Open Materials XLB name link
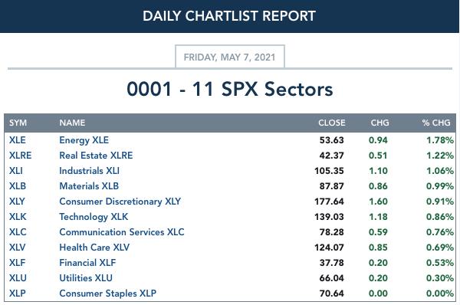The width and height of the screenshot is (460, 305). [x=89, y=186]
